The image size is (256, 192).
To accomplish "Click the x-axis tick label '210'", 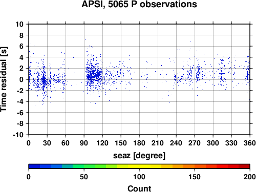I will 158,143.
